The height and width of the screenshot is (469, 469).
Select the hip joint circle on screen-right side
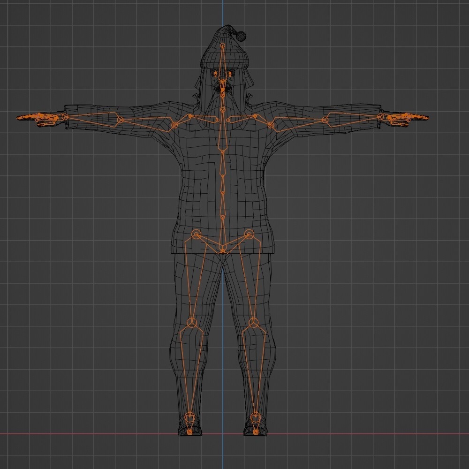249,234
